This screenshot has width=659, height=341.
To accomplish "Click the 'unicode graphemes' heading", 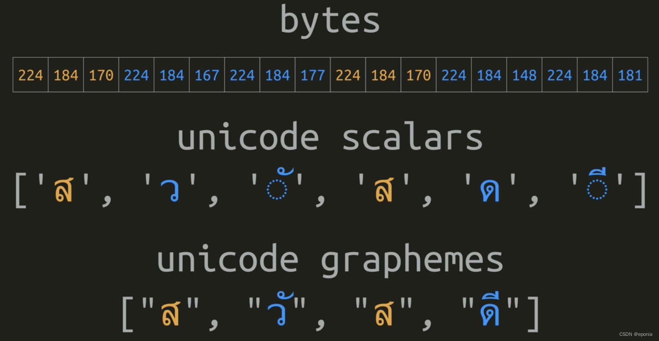I will pyautogui.click(x=330, y=260).
